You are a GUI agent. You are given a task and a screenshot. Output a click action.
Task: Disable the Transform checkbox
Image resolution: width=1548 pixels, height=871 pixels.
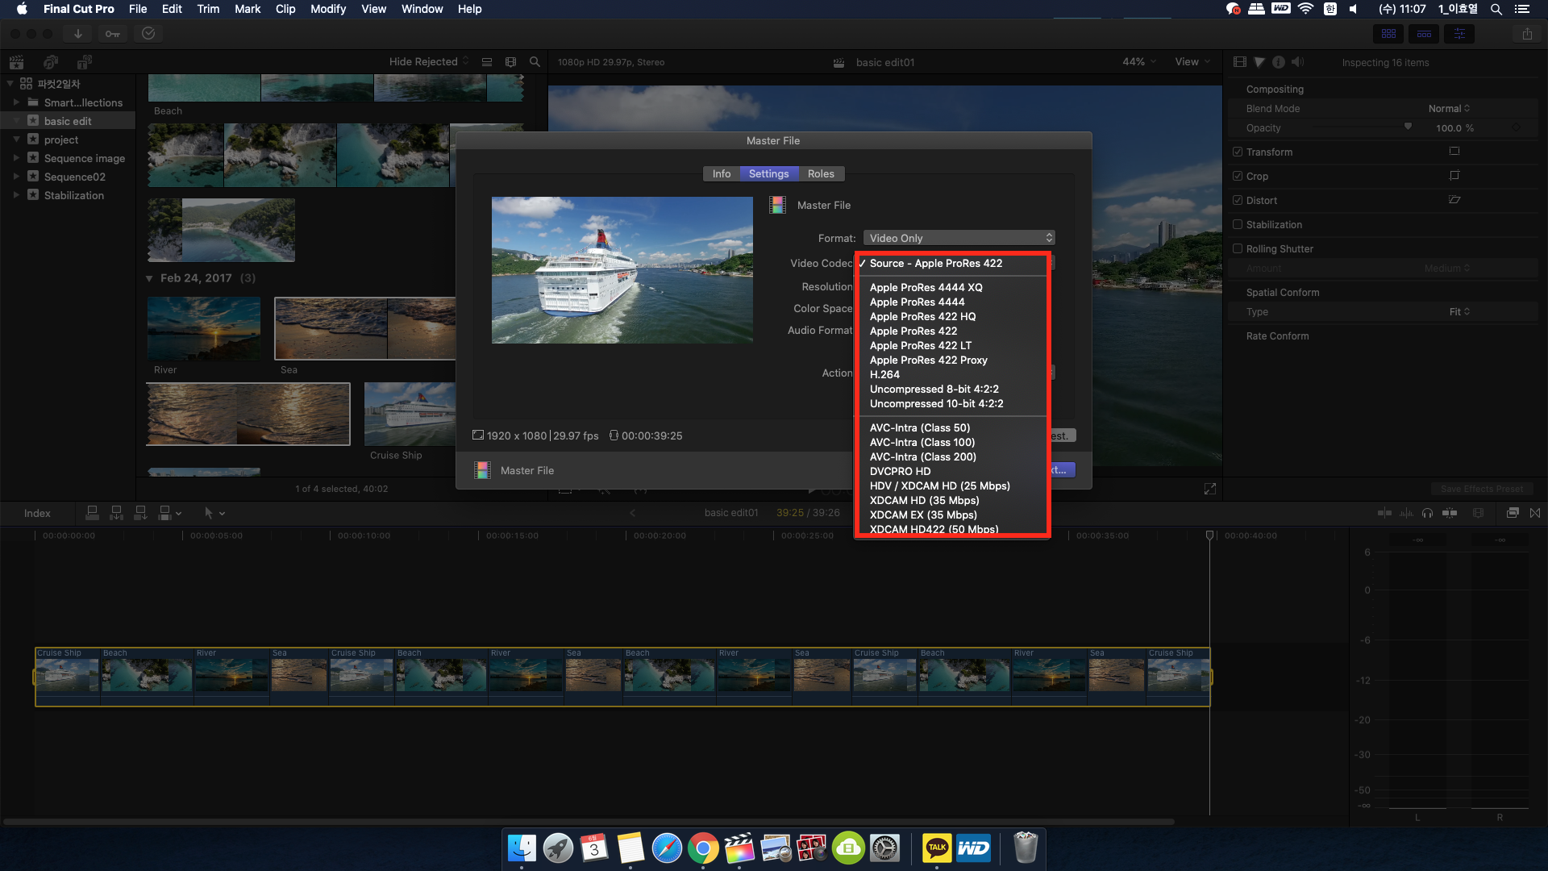coord(1238,152)
